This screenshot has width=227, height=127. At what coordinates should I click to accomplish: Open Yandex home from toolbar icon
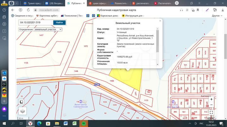click(20, 10)
